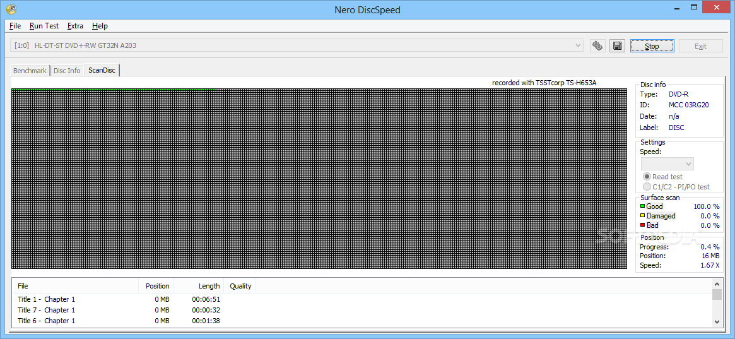Click the file list scrollbar thumb

717,294
